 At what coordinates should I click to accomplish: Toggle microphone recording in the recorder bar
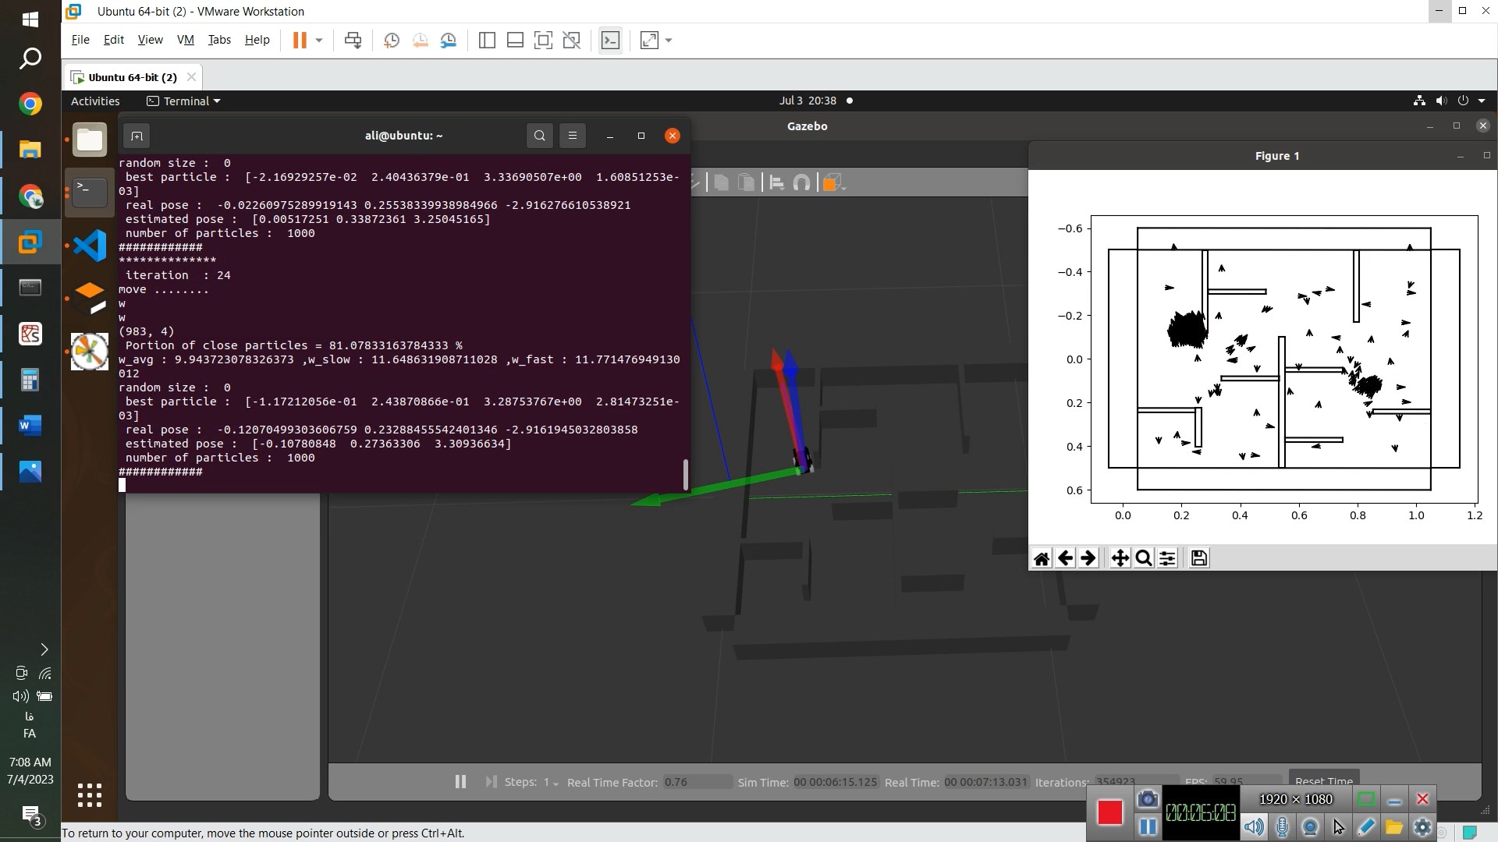pyautogui.click(x=1282, y=827)
